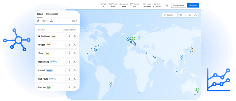Viewport: 236px width, 101px height.
Task: Click the orange A pin near Japan
Action: tap(192, 49)
